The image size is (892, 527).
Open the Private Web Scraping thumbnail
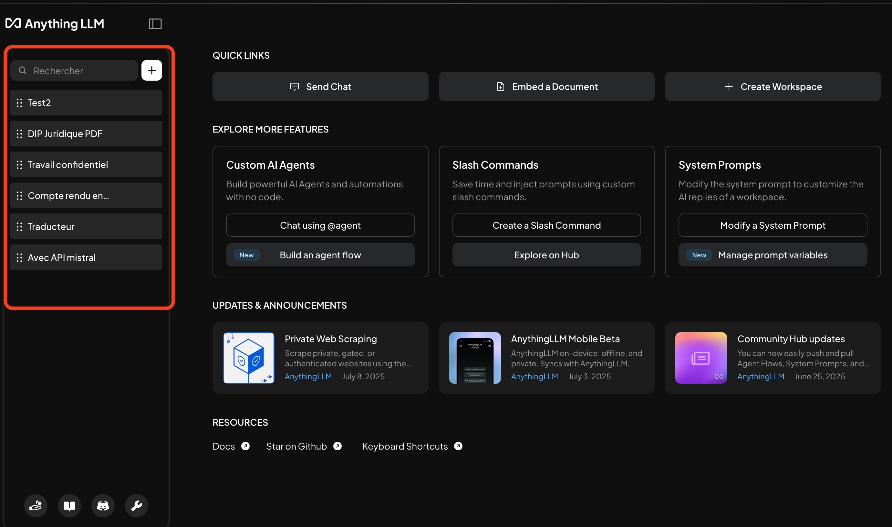248,358
